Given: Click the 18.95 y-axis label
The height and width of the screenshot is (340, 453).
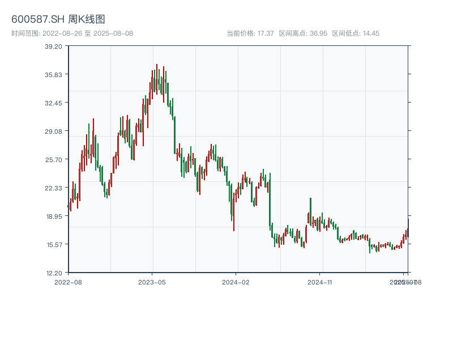Looking at the screenshot, I should click(53, 216).
